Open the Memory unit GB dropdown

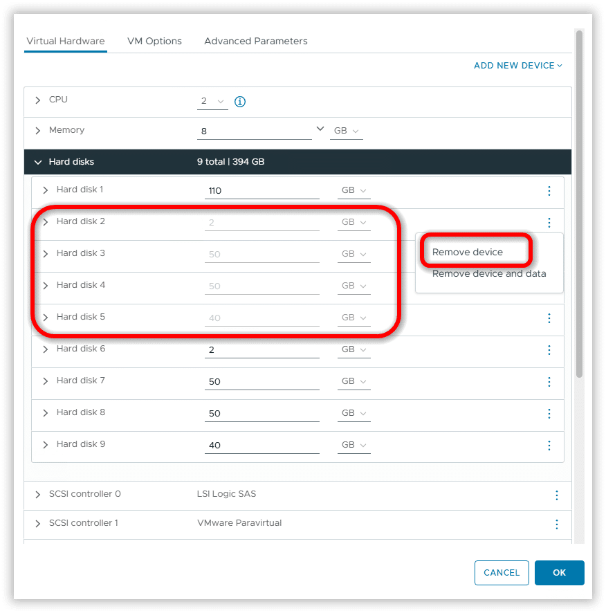click(346, 131)
